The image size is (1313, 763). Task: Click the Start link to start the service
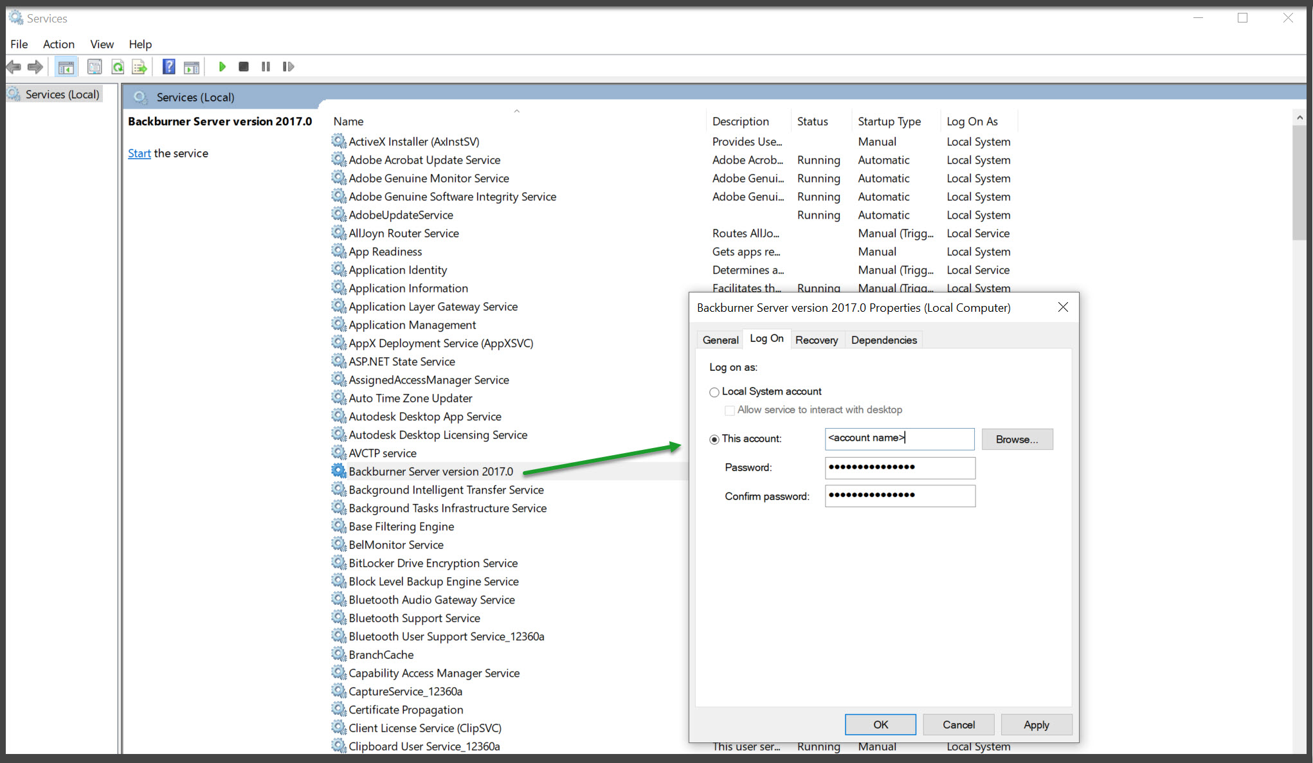139,153
